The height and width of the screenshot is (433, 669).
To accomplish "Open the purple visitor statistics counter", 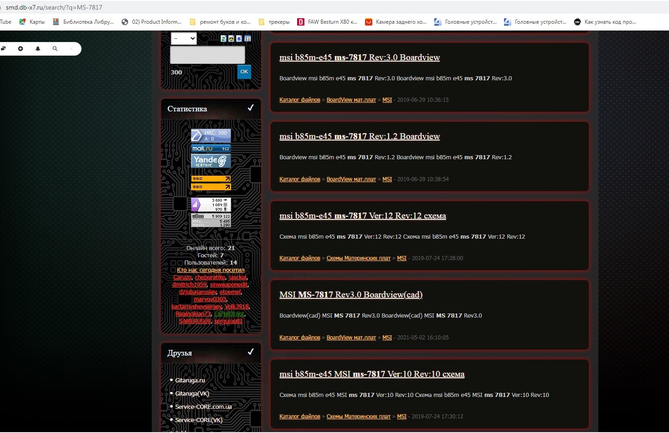I will 211,205.
